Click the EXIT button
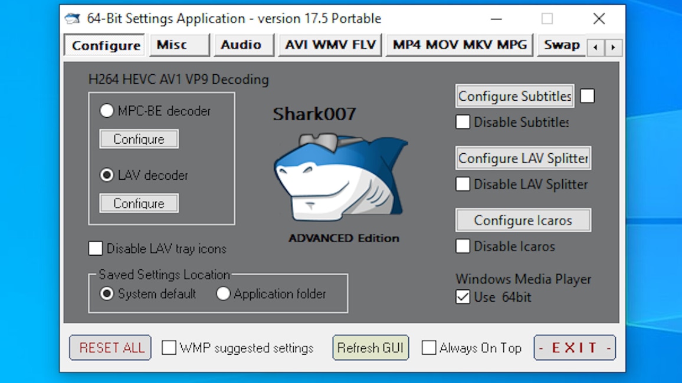The height and width of the screenshot is (383, 682). click(x=575, y=348)
